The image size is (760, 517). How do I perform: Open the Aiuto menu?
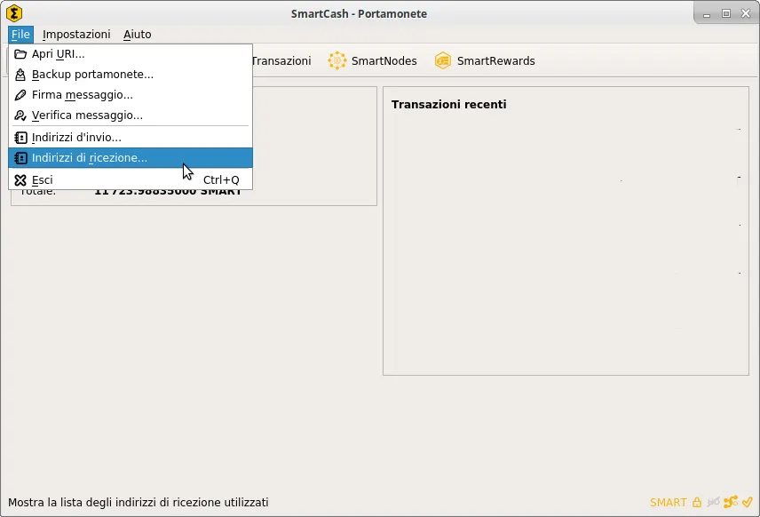(x=137, y=35)
